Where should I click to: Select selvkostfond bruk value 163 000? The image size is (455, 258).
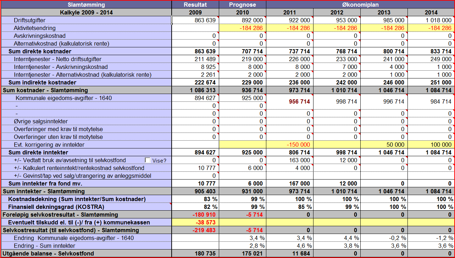290,160
